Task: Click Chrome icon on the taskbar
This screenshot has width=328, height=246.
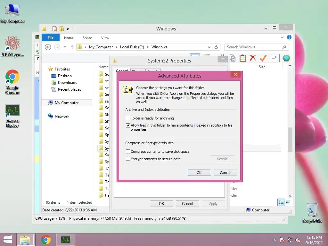Action: pos(45,240)
